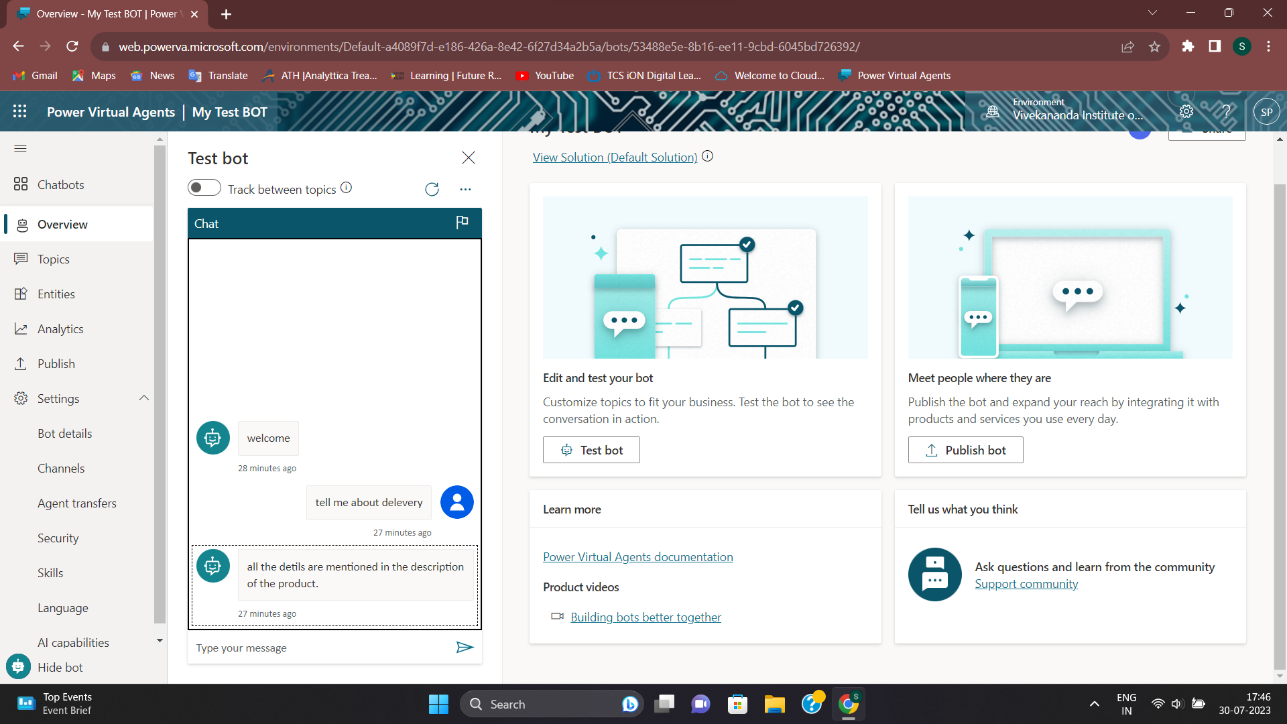Screen dimensions: 1287x724
Task: Click the Help question mark icon
Action: click(1226, 111)
